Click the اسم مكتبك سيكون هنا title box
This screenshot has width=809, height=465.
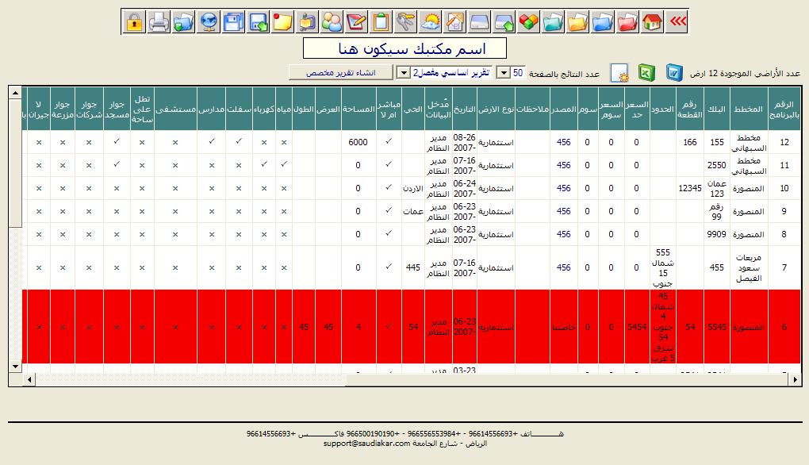[x=405, y=48]
